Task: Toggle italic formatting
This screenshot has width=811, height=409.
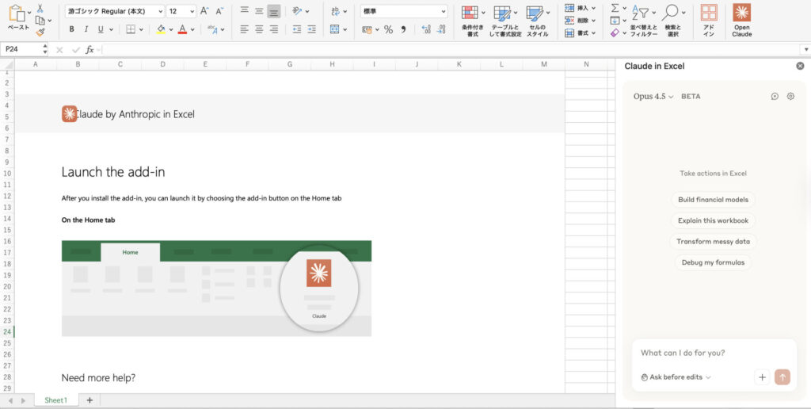Action: pos(86,29)
